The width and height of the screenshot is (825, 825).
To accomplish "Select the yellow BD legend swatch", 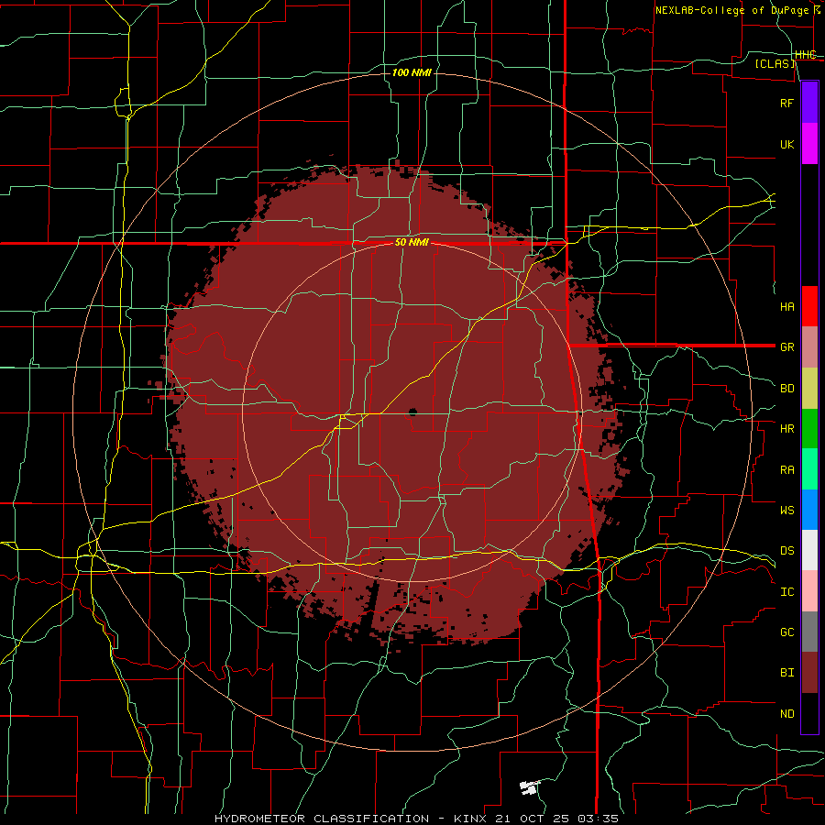I will pyautogui.click(x=809, y=388).
